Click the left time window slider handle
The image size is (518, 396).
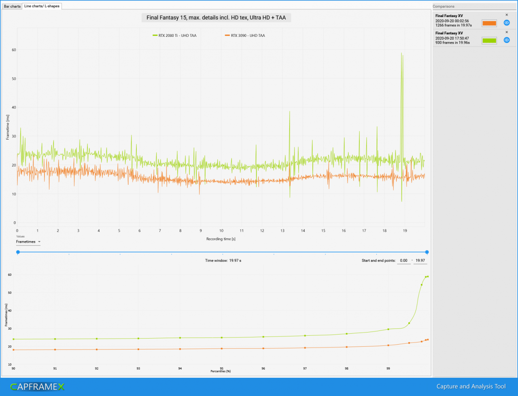tap(18, 252)
